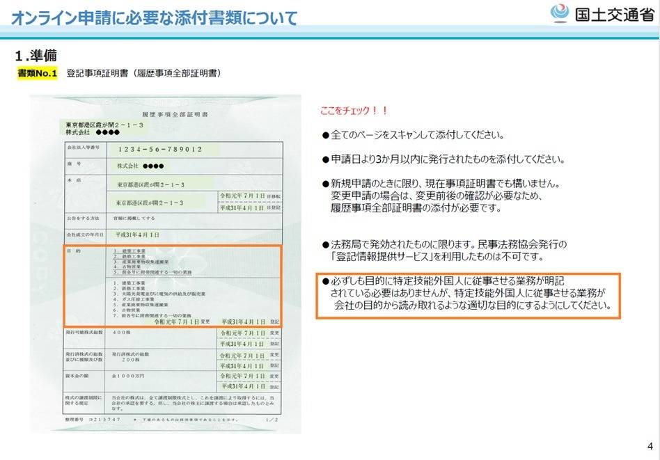Image resolution: width=660 pixels, height=460 pixels.
Task: Click the orange-framed 目的 section in certificate
Action: [171, 286]
